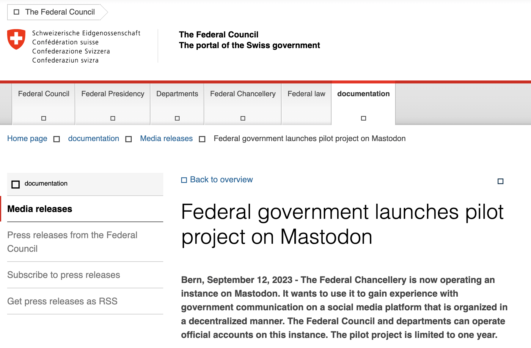The height and width of the screenshot is (348, 531).
Task: Click the print icon at article top right
Action: [500, 181]
